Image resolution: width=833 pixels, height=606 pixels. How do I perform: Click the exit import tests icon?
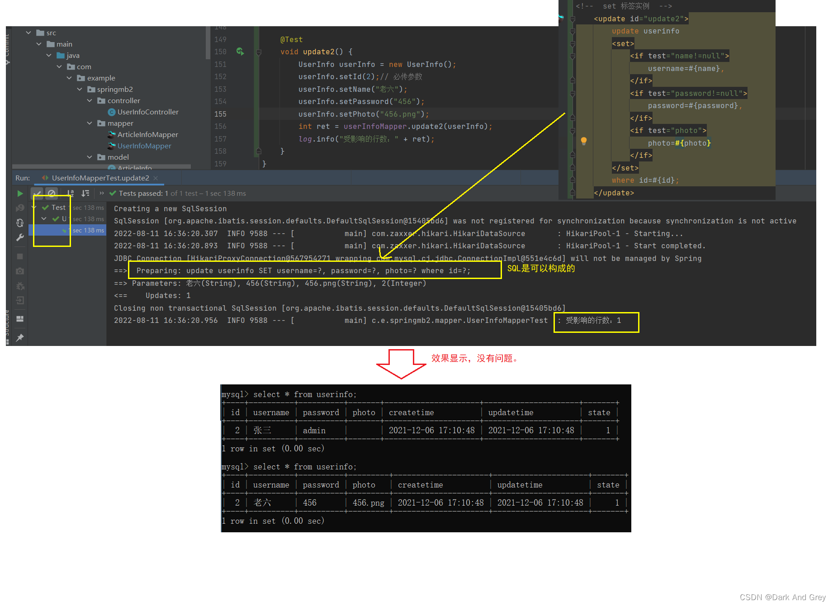tap(20, 300)
